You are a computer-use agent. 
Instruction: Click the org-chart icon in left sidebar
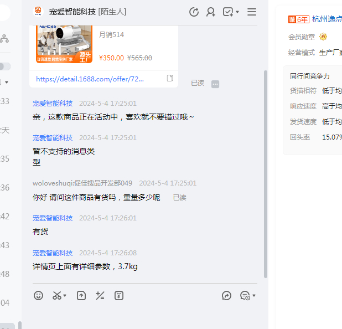pos(4,38)
